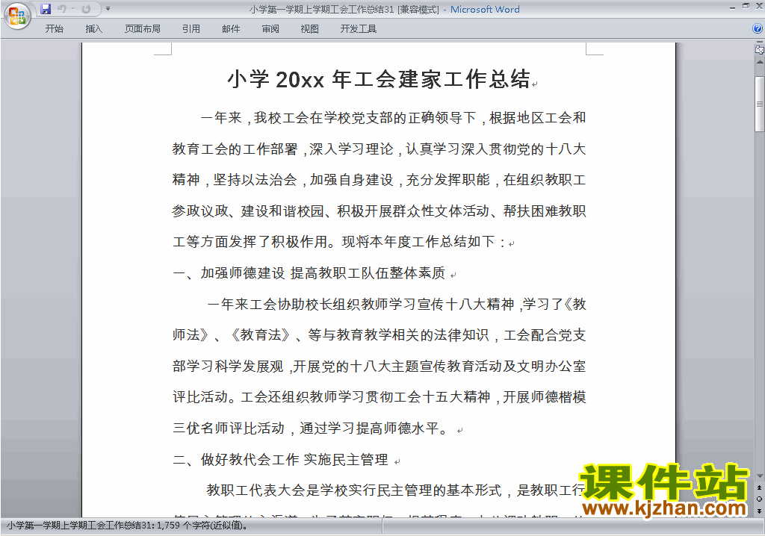Click the heading 一、加强师德建设 提高教职工队伍整体素质

[309, 273]
